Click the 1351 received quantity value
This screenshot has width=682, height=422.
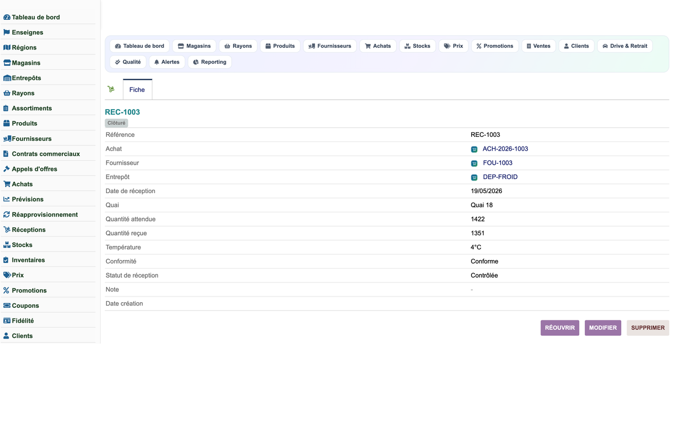(478, 233)
